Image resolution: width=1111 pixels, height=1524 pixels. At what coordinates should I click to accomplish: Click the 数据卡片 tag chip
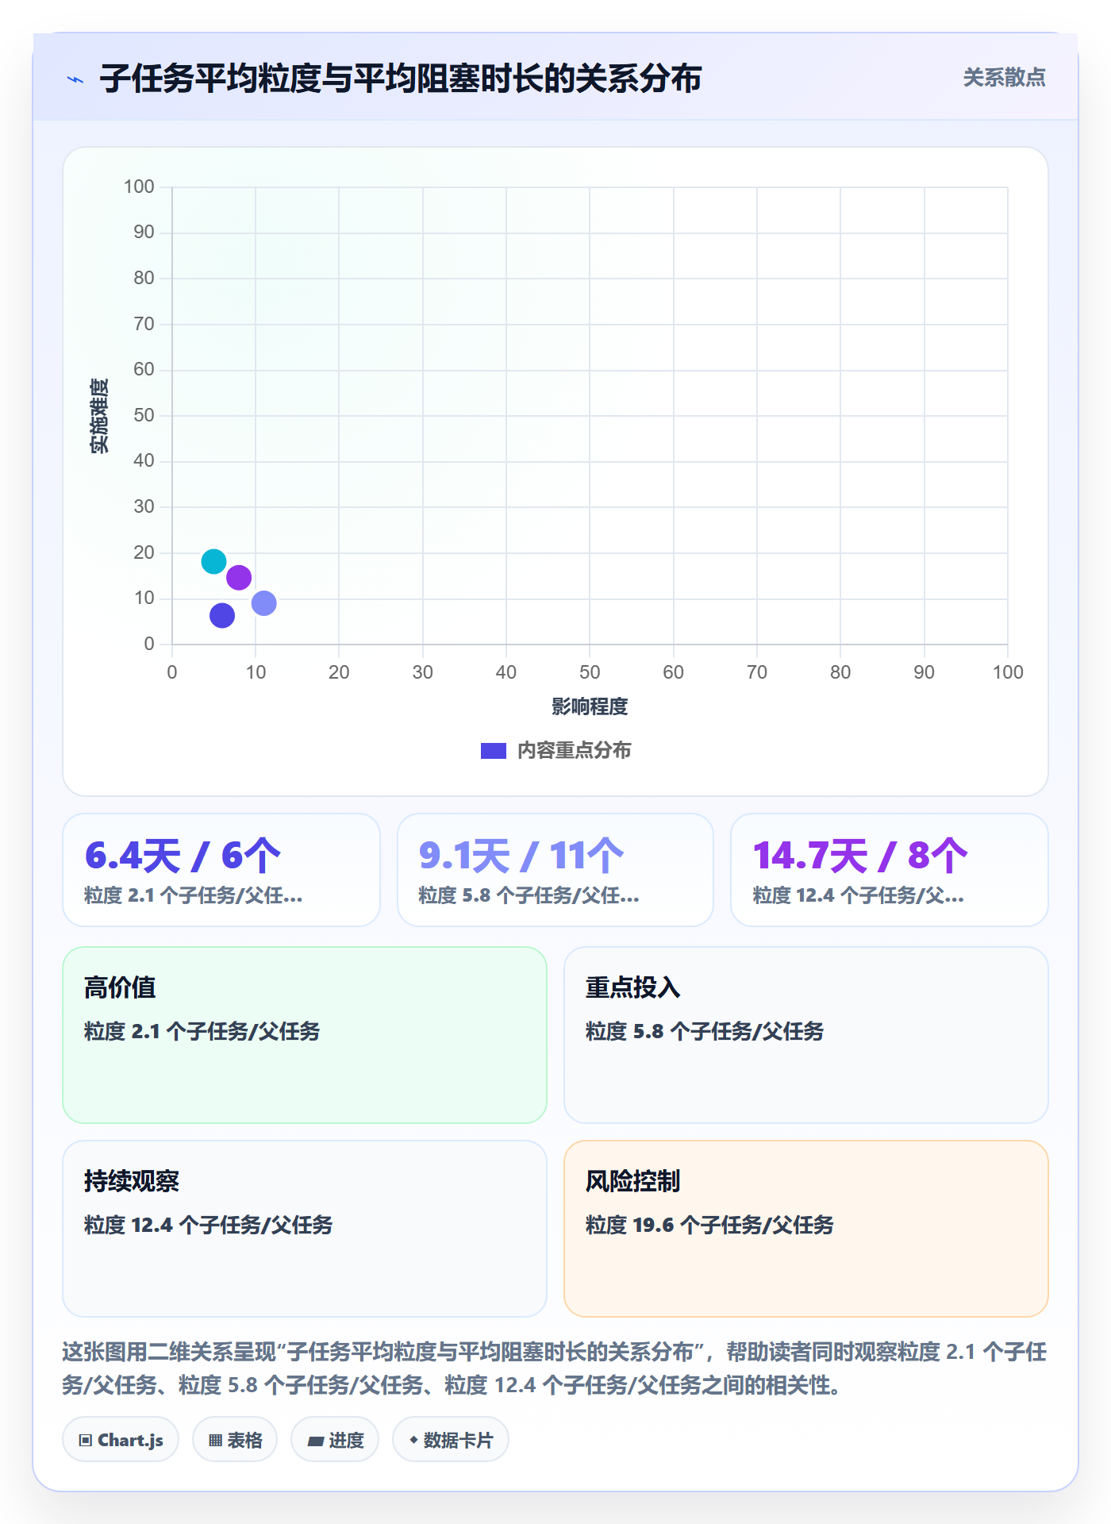(x=451, y=1439)
